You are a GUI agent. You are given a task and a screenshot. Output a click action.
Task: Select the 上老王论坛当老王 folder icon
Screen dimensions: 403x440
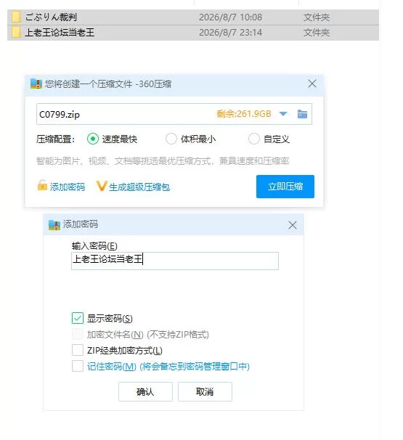tap(16, 33)
